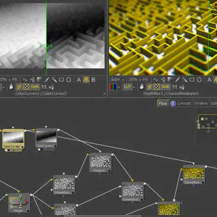Pick the color picker wand in the DepthBlur viewer

[185, 79]
